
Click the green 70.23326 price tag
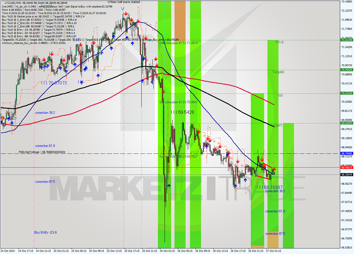click(347, 93)
